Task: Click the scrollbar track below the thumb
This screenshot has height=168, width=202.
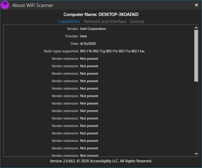Action: (x=196, y=117)
